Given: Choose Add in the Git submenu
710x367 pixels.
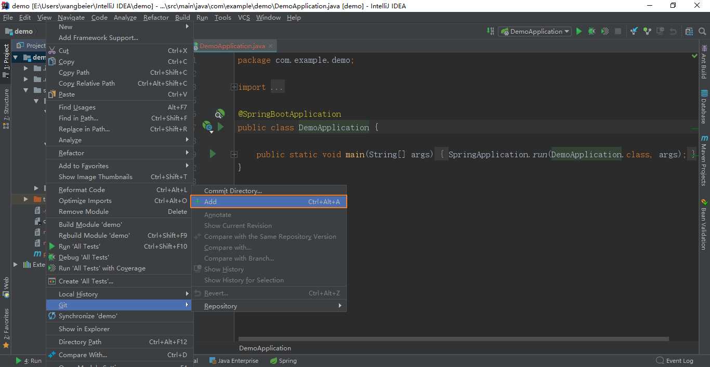Looking at the screenshot, I should pyautogui.click(x=269, y=201).
